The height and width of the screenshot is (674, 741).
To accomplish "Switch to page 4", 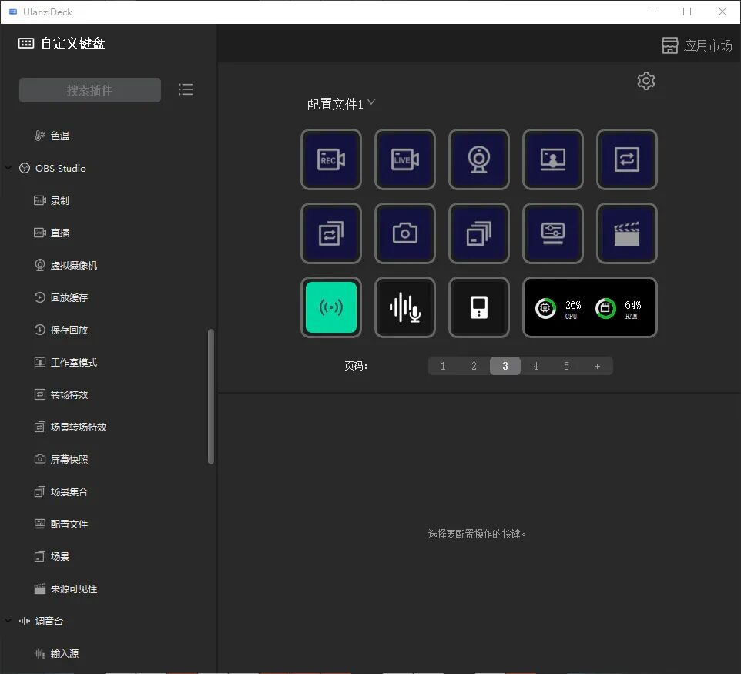I will [535, 366].
